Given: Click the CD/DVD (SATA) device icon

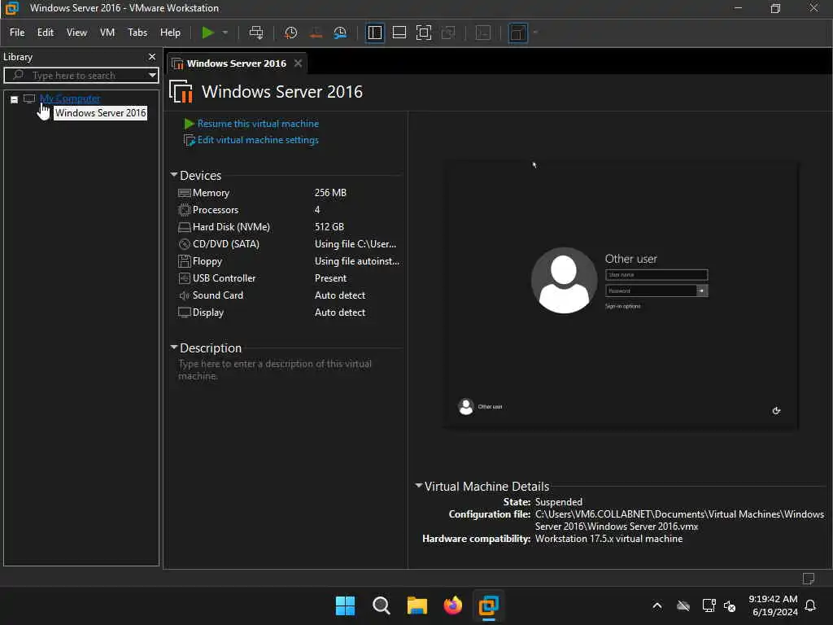Looking at the screenshot, I should coord(185,244).
